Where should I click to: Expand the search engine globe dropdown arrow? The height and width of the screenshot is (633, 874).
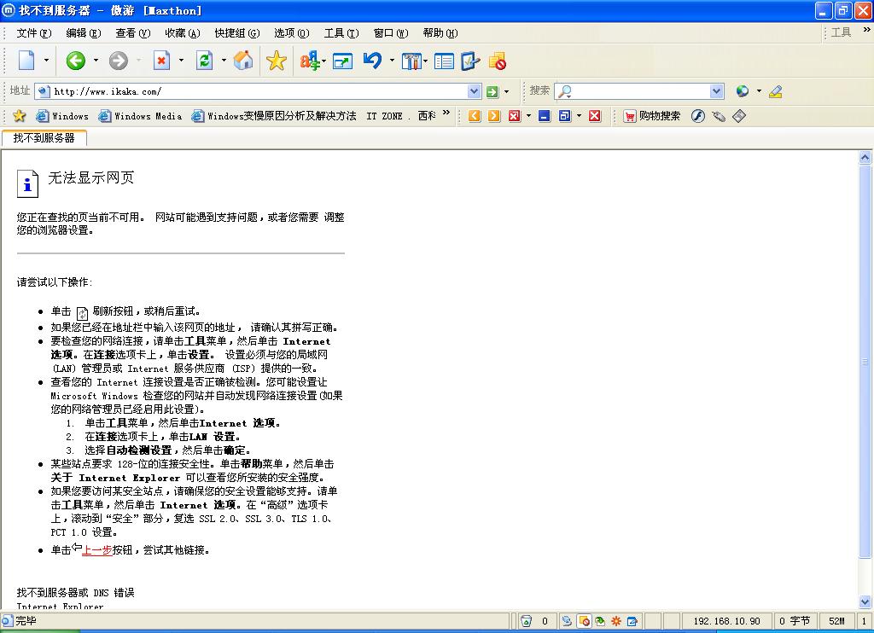(759, 90)
